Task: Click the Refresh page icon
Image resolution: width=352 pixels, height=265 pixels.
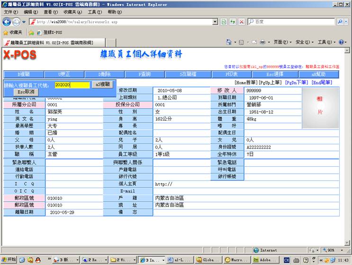Action: click(233, 22)
